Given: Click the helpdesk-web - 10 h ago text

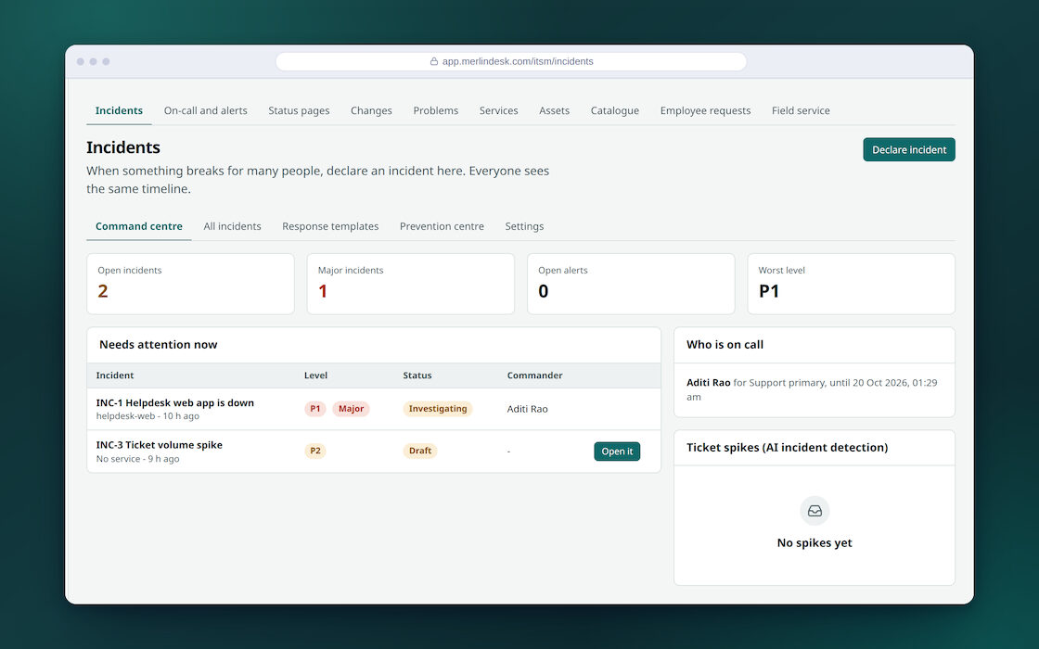Looking at the screenshot, I should 148,416.
